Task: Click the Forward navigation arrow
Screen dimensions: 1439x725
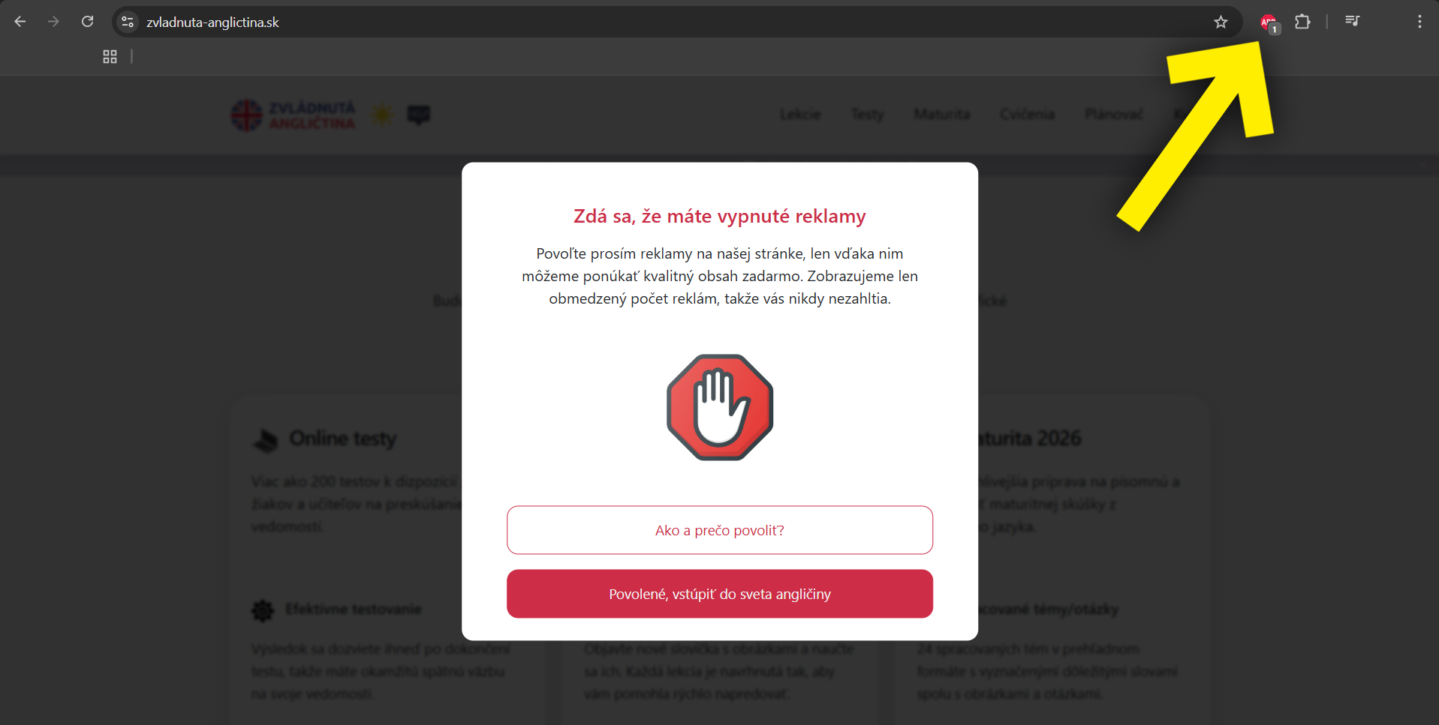Action: [x=53, y=22]
